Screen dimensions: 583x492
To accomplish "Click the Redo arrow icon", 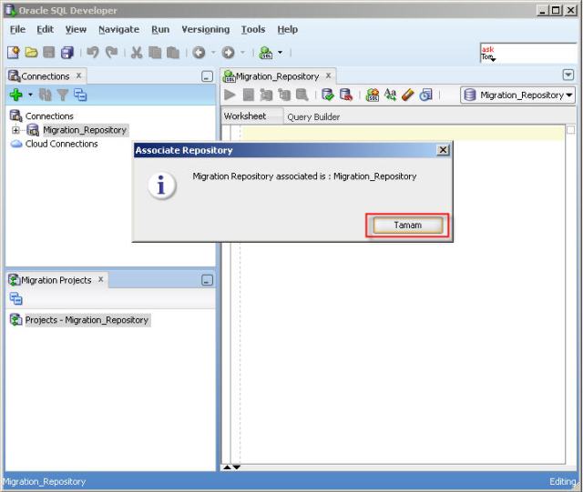I will [111, 53].
